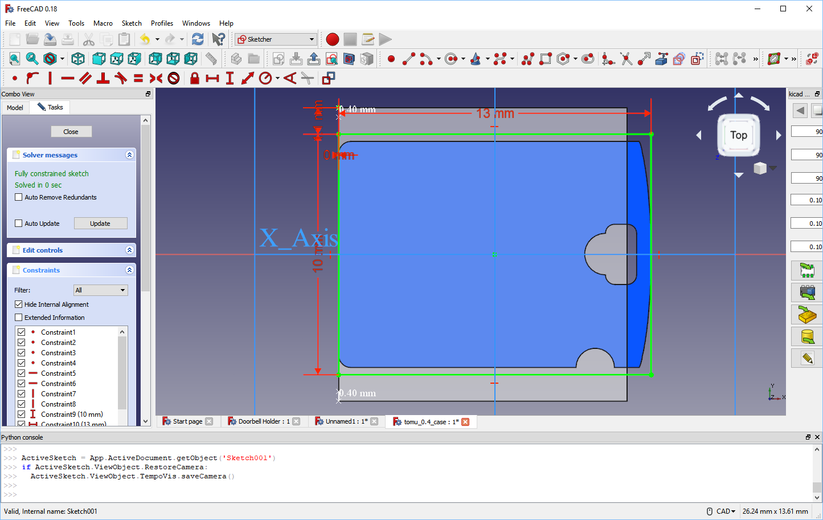Click the trim edge tool
This screenshot has width=823, height=520.
coord(626,59)
